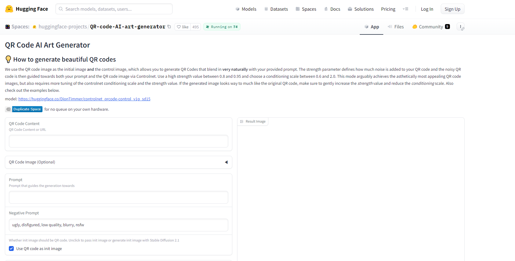Click the Prompt input field
Image resolution: width=515 pixels, height=261 pixels.
(119, 197)
